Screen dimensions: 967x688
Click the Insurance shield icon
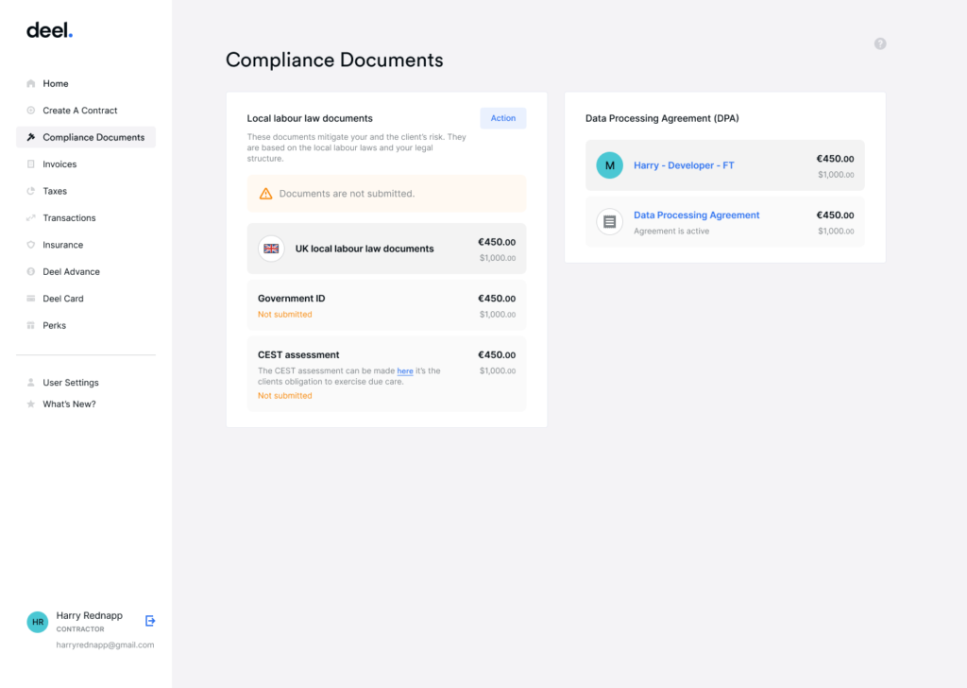pyautogui.click(x=31, y=245)
